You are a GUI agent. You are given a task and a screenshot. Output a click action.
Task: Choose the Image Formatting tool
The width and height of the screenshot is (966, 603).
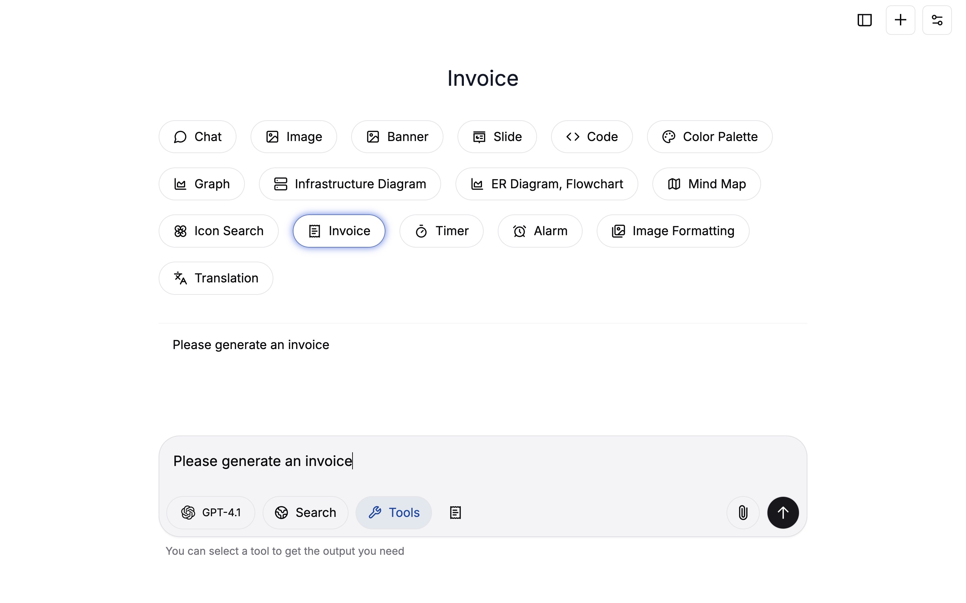[673, 231]
